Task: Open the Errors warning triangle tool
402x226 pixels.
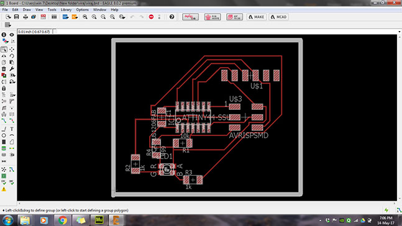Action: pos(4,189)
